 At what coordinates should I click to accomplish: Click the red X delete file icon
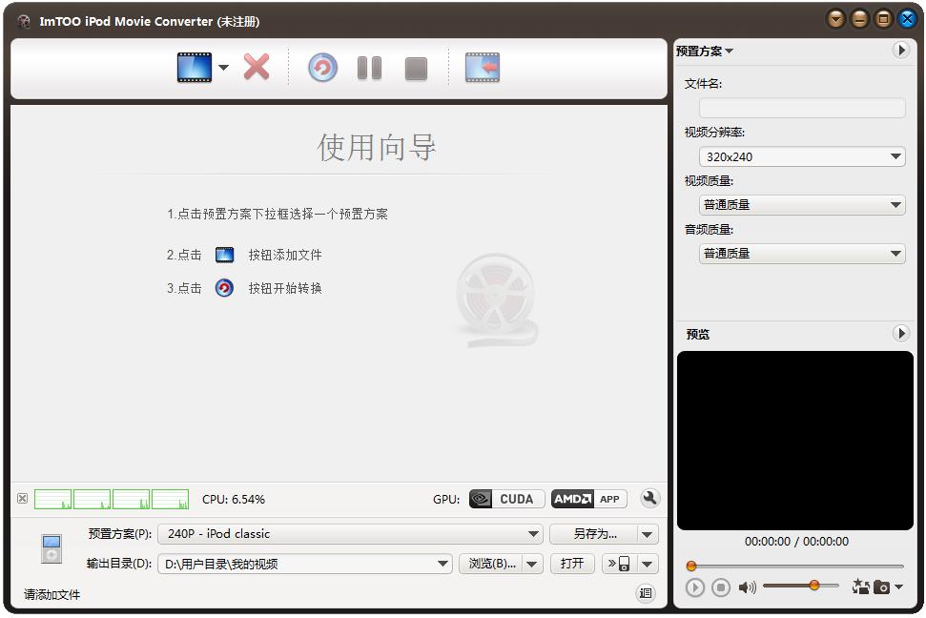click(256, 67)
